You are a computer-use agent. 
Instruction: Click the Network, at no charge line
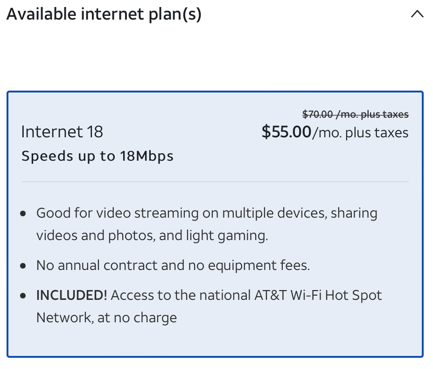pos(106,318)
